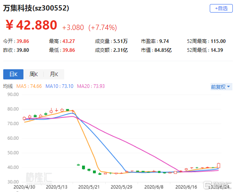
Task: Switch to the 周K weekly chart tab
Action: (34, 74)
